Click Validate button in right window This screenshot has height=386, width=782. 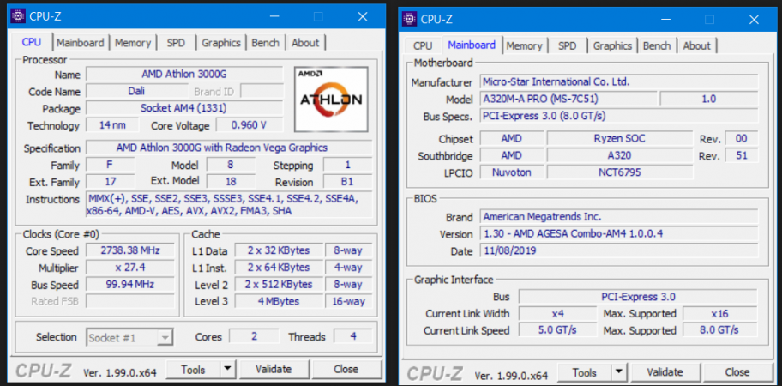[x=665, y=372]
